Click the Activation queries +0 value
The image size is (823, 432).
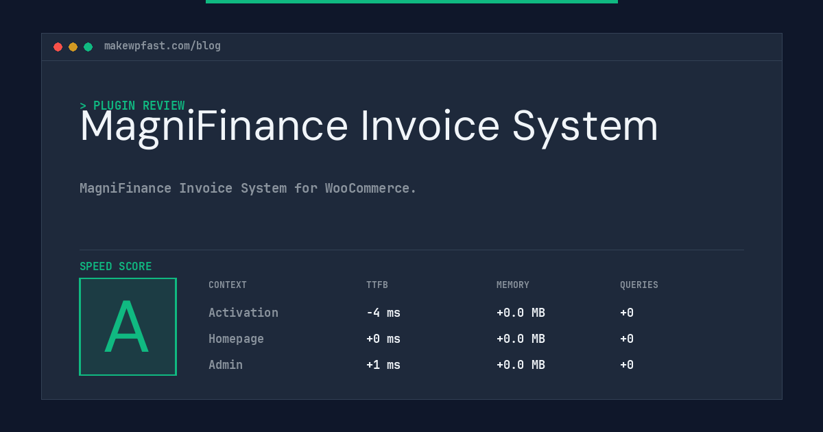coord(627,313)
